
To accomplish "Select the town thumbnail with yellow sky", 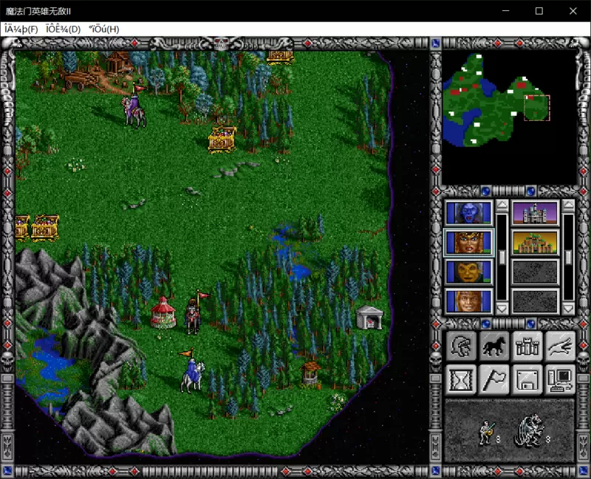I will (535, 243).
